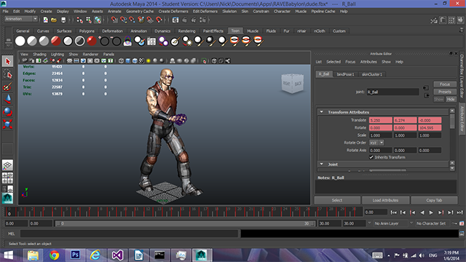Switch to single perspective view layout
Image resolution: width=466 pixels, height=262 pixels.
(x=7, y=165)
